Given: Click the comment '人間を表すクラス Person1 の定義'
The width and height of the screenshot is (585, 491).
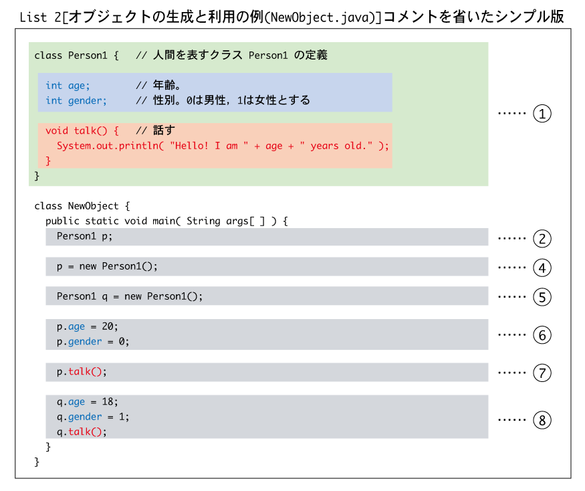Looking at the screenshot, I should point(240,56).
